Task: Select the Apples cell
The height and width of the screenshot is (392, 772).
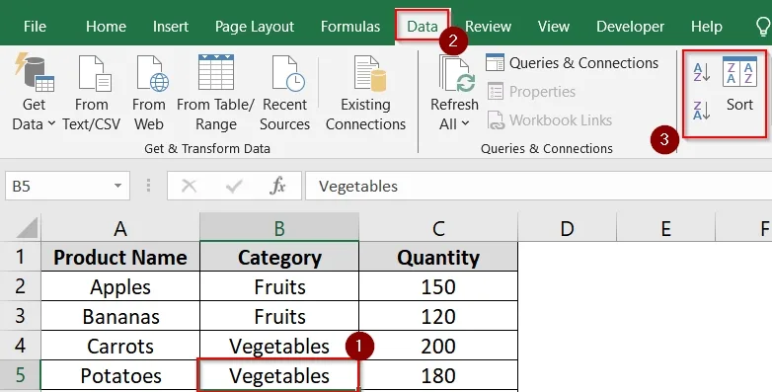Action: pos(120,286)
